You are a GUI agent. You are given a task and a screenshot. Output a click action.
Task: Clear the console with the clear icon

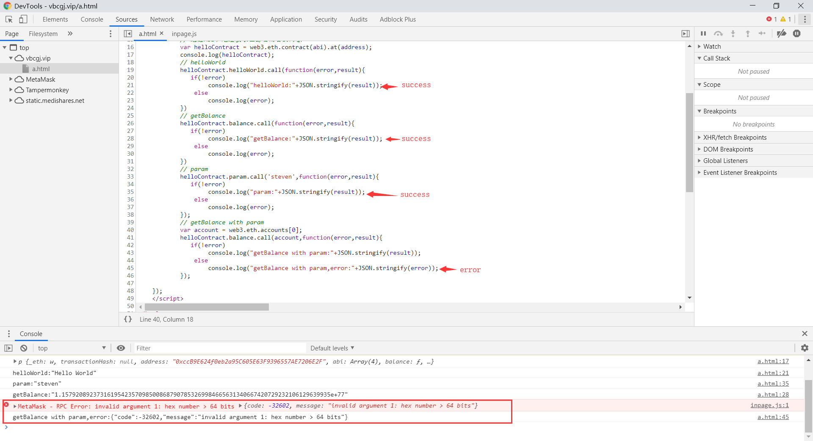[23, 348]
